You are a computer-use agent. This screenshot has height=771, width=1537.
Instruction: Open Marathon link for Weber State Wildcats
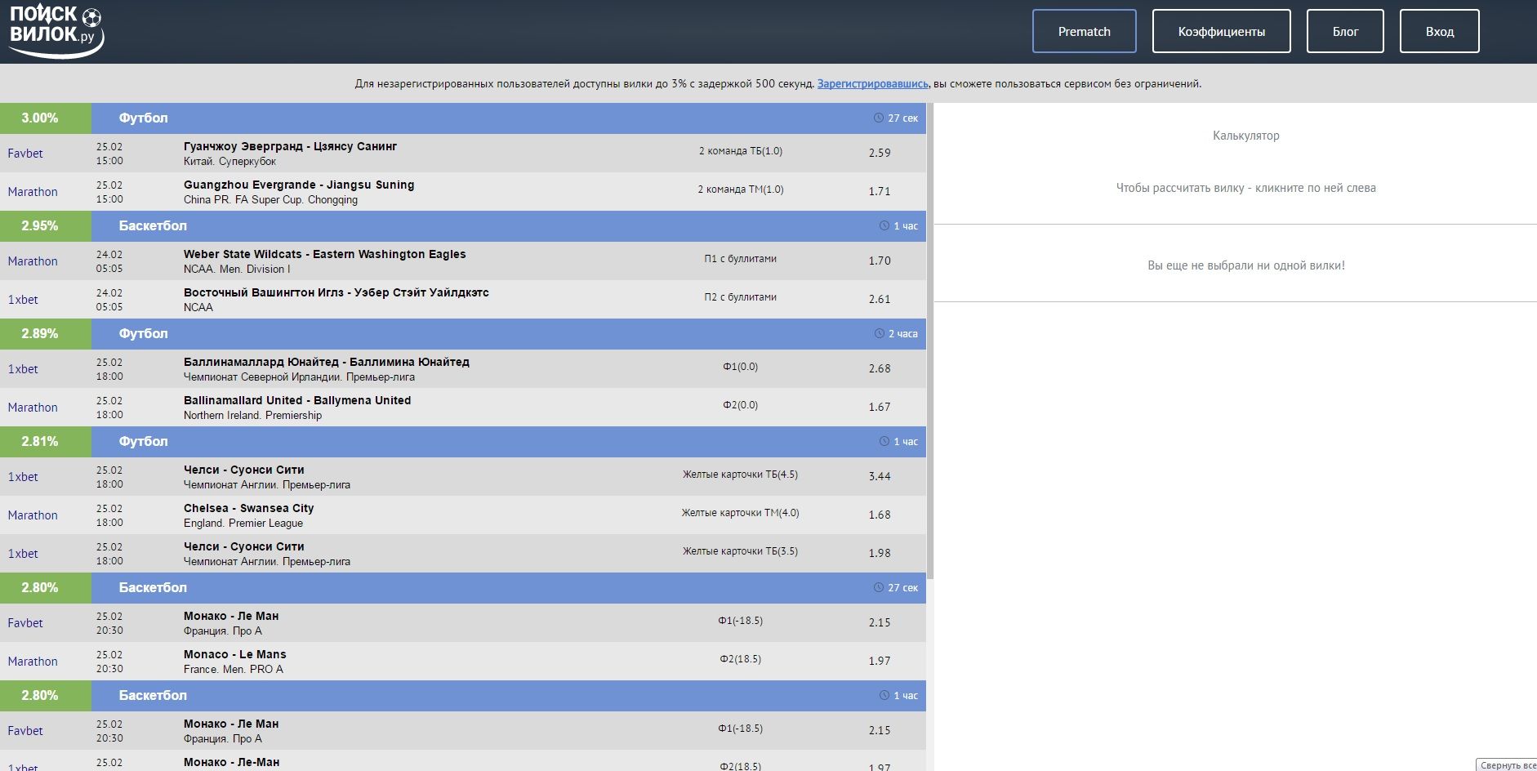point(33,261)
